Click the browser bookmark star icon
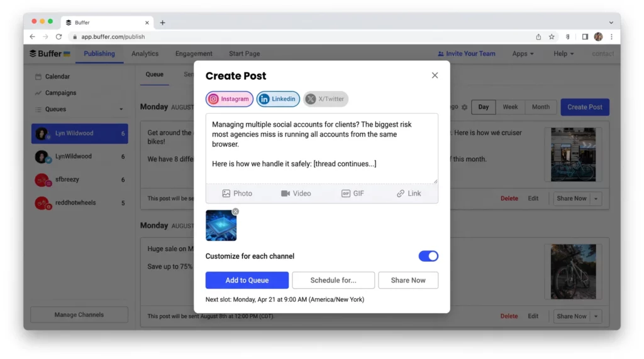Screen dimensions: 644x359 pos(552,37)
